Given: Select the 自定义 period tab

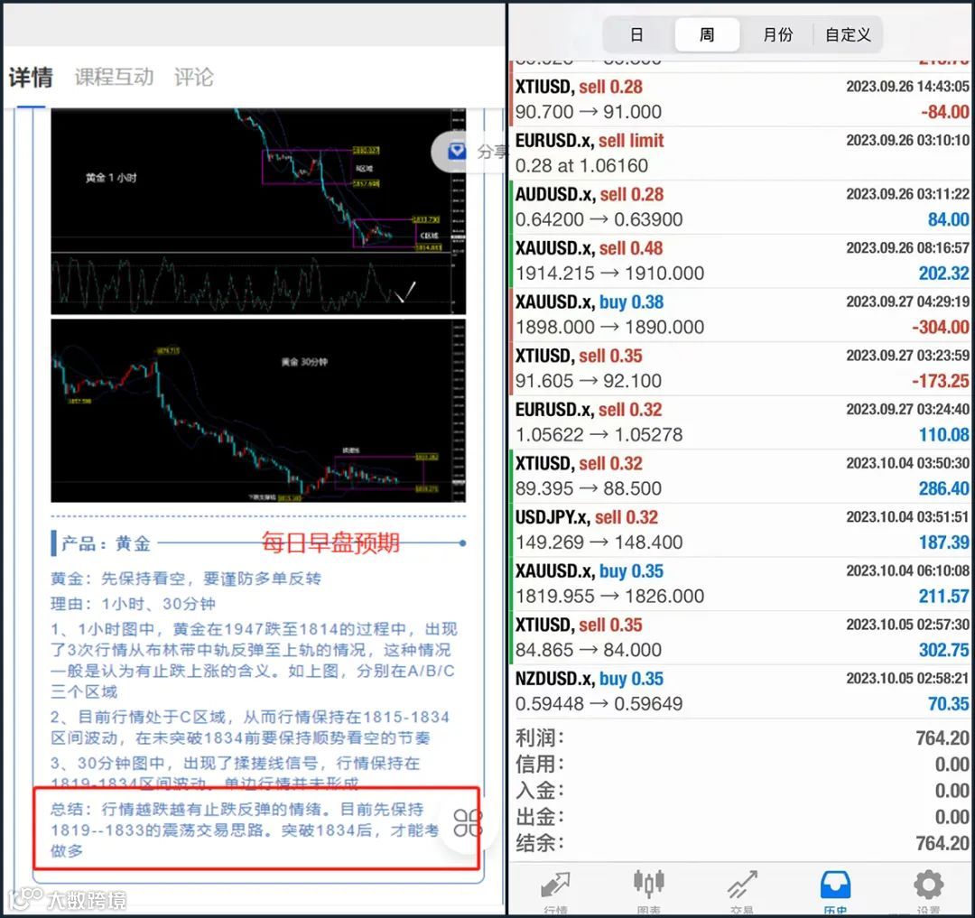Looking at the screenshot, I should coord(848,35).
